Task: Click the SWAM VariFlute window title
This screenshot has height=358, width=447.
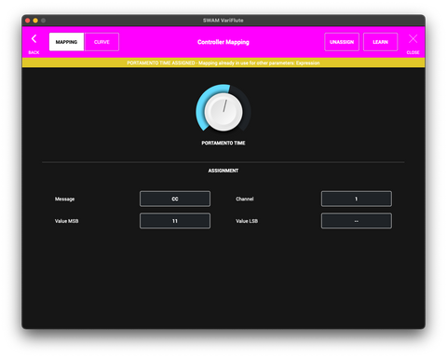Action: tap(223, 21)
